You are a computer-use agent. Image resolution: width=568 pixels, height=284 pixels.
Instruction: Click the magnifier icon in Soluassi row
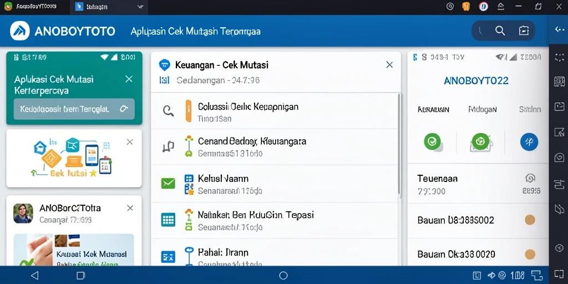(169, 110)
